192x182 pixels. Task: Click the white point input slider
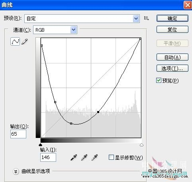(x=141, y=145)
